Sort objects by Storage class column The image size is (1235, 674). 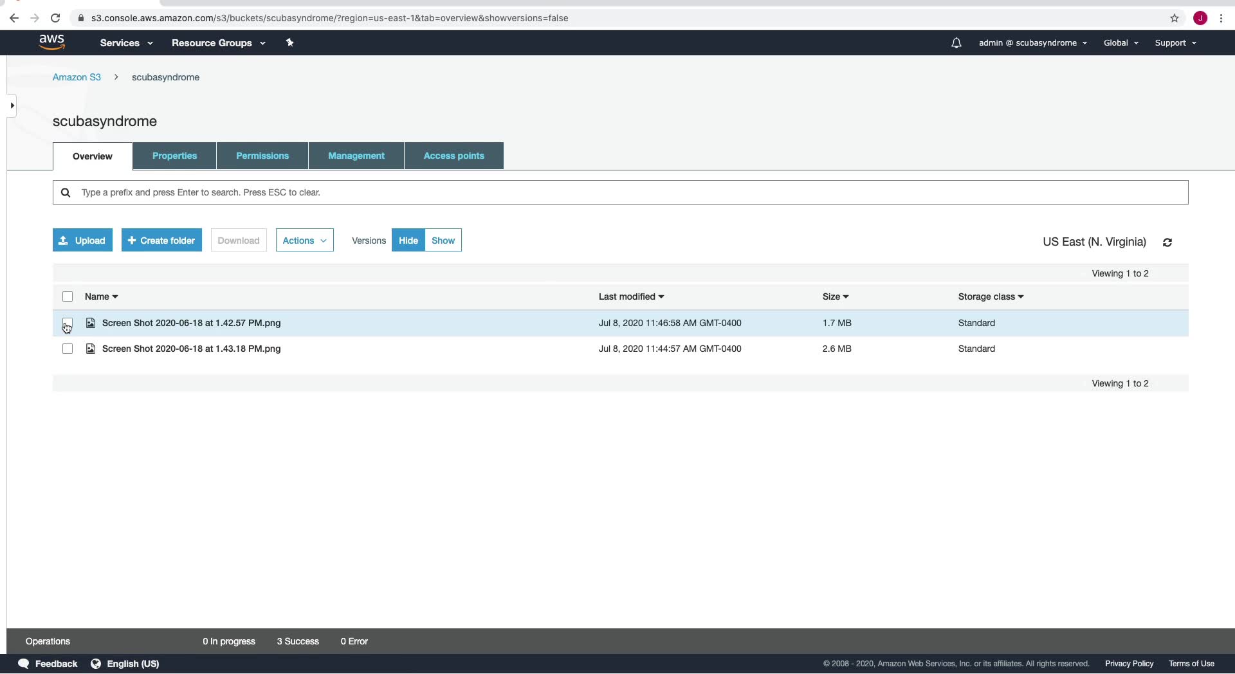[x=991, y=296]
